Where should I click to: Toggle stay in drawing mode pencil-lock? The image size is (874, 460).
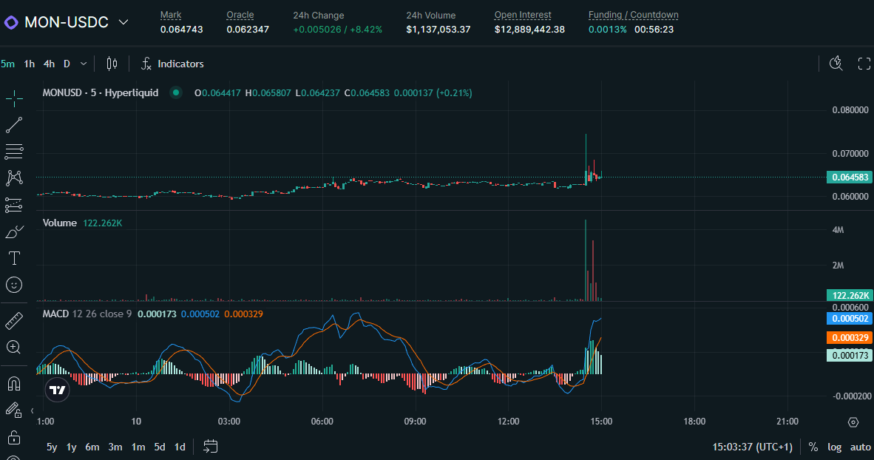14,410
